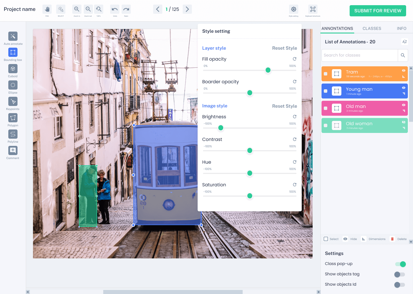
Task: Select the Cuboid tool
Action: tap(13, 69)
